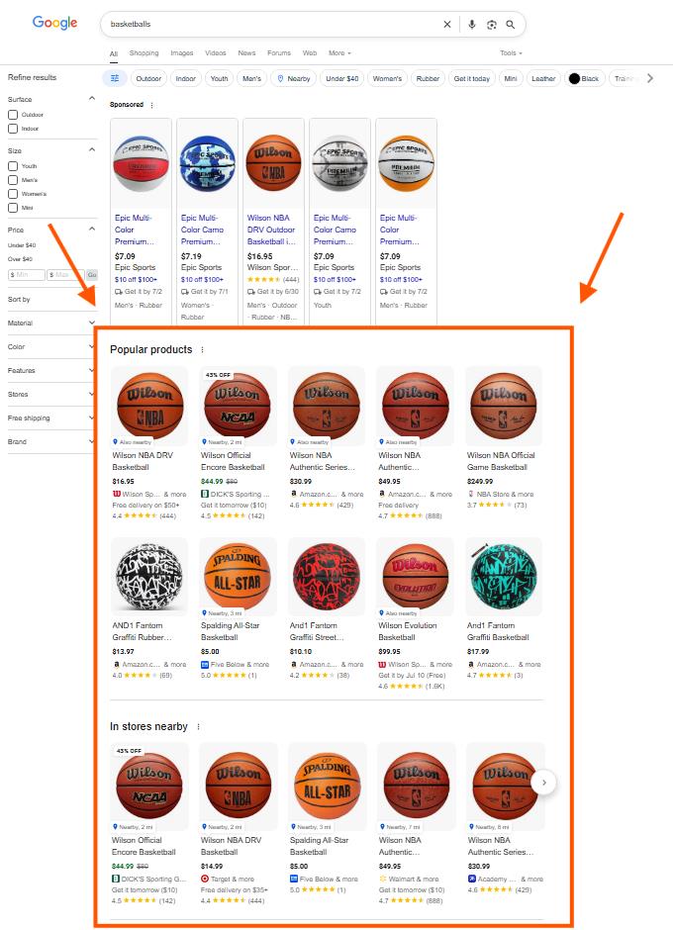The width and height of the screenshot is (673, 930).
Task: Enable the Mini size checkbox
Action: pyautogui.click(x=13, y=208)
